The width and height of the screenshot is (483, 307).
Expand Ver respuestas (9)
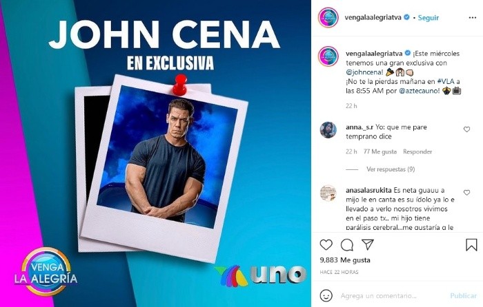tap(391, 169)
